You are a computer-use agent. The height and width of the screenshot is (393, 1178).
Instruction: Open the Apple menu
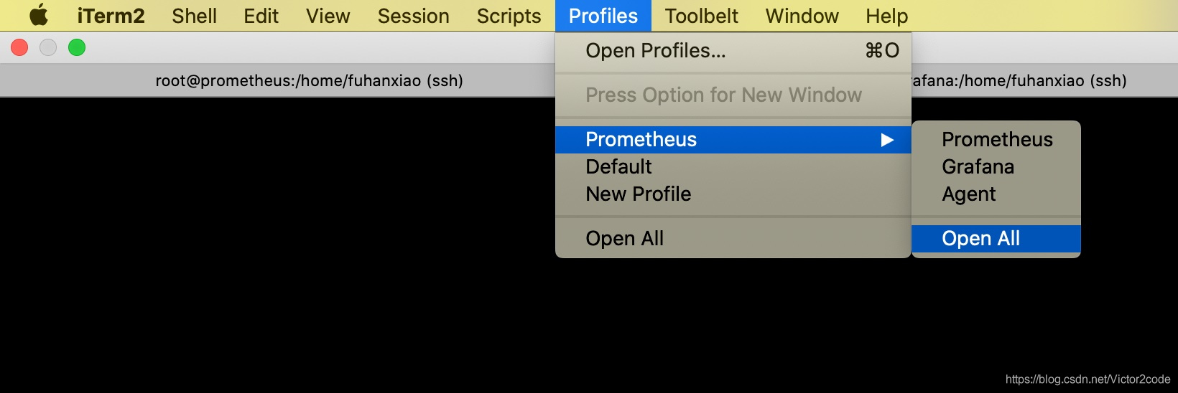click(39, 15)
